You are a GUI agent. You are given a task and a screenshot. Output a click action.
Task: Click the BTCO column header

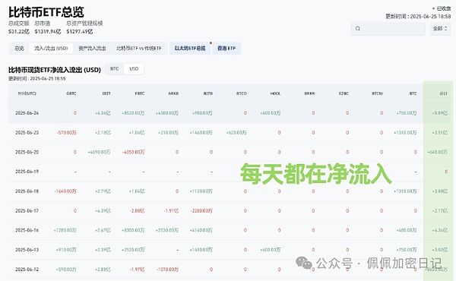(x=242, y=93)
